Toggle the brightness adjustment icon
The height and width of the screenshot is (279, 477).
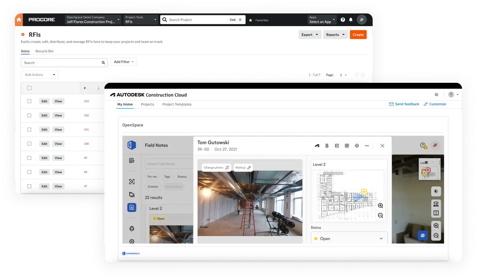point(436,191)
